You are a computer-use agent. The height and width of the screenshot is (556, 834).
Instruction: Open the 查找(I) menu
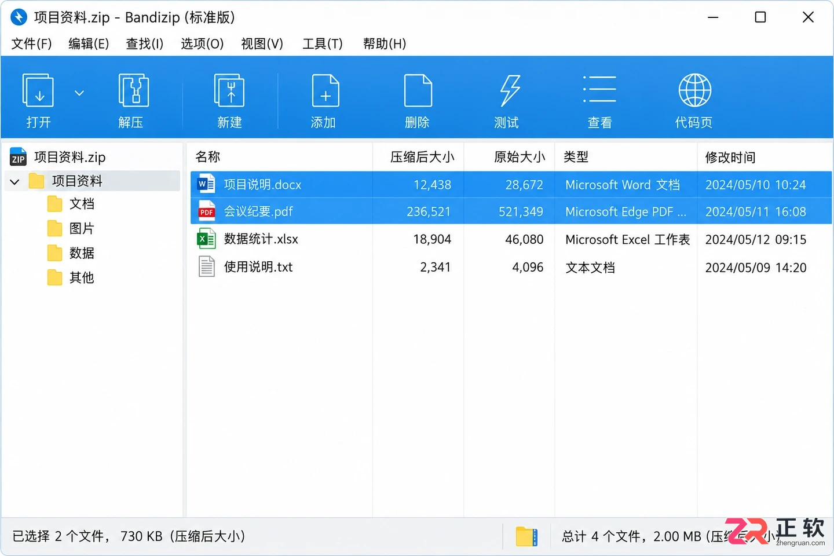145,44
